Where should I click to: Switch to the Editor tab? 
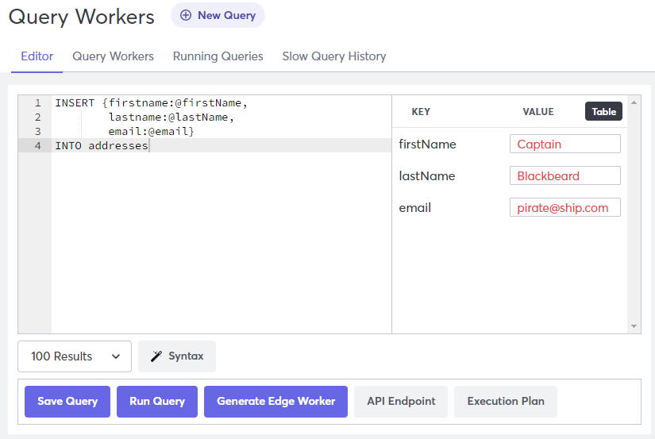click(37, 56)
